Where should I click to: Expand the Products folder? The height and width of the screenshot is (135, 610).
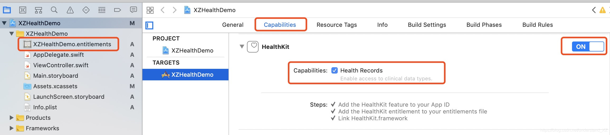click(x=11, y=118)
